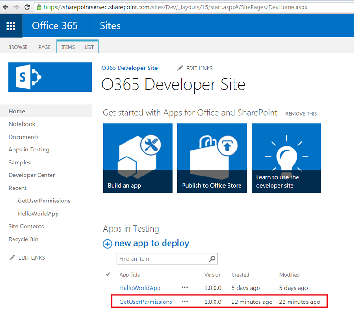Open Site Contents in the left navigation

[26, 227]
